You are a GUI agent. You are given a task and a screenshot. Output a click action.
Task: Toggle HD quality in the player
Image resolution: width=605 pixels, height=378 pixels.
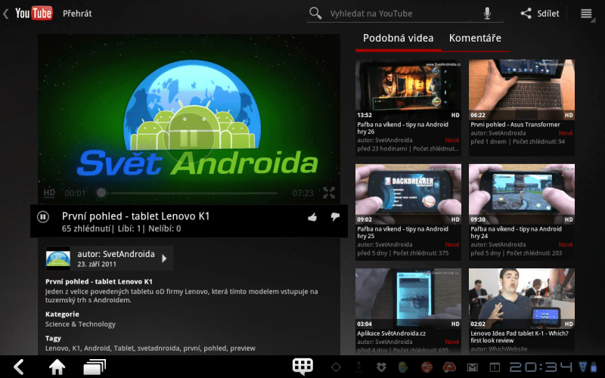pyautogui.click(x=49, y=193)
